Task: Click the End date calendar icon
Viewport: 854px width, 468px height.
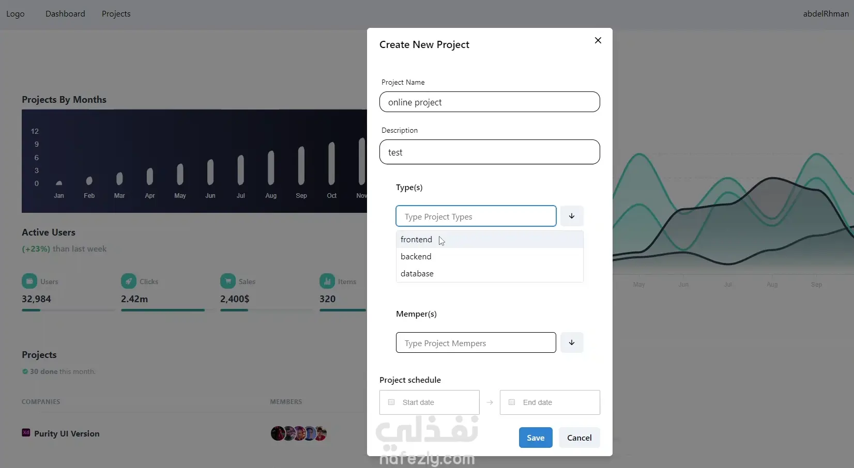Action: (512, 402)
